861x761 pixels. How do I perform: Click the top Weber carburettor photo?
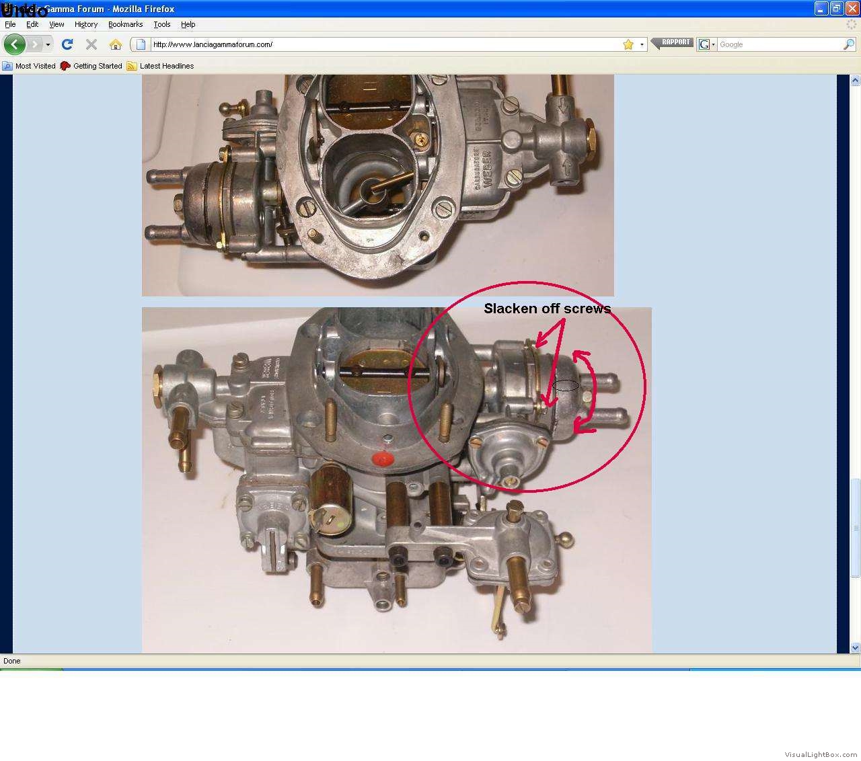(377, 185)
